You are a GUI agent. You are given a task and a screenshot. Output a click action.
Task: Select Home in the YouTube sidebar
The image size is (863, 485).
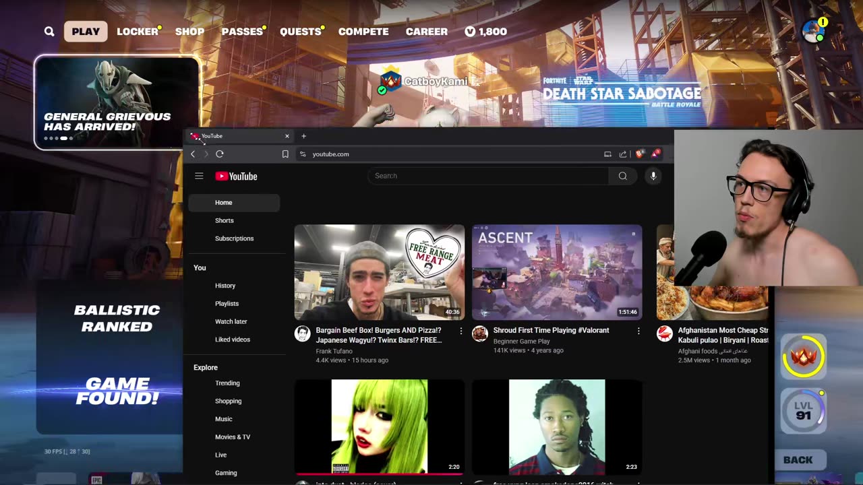tap(234, 203)
